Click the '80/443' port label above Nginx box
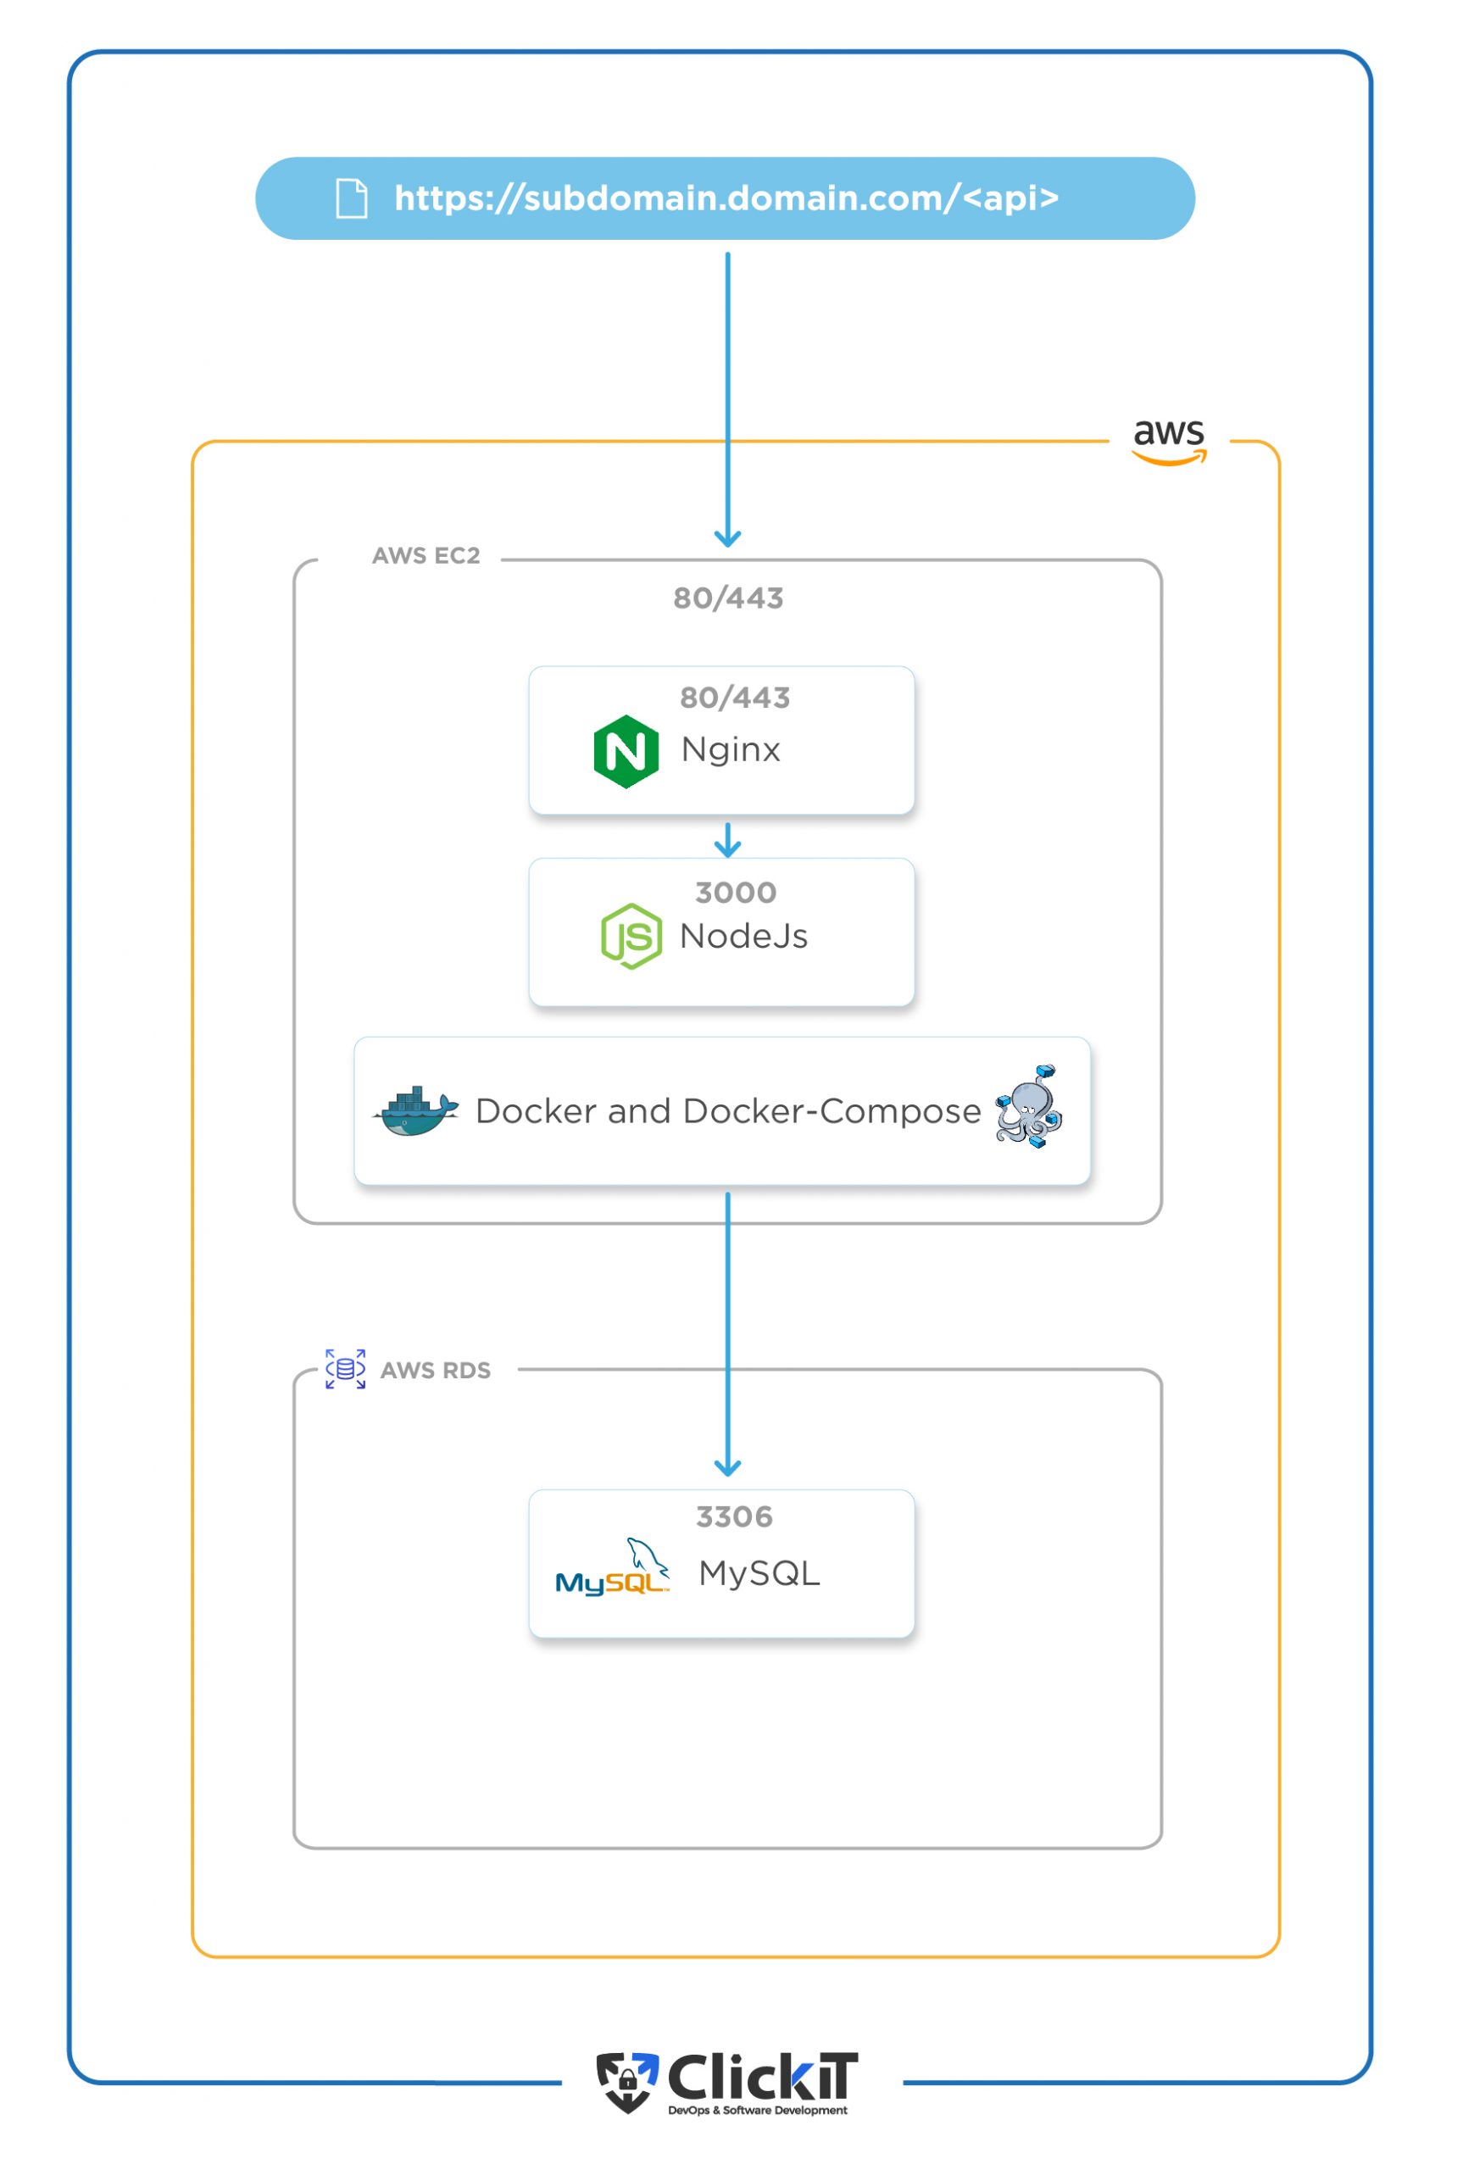 pos(729,598)
